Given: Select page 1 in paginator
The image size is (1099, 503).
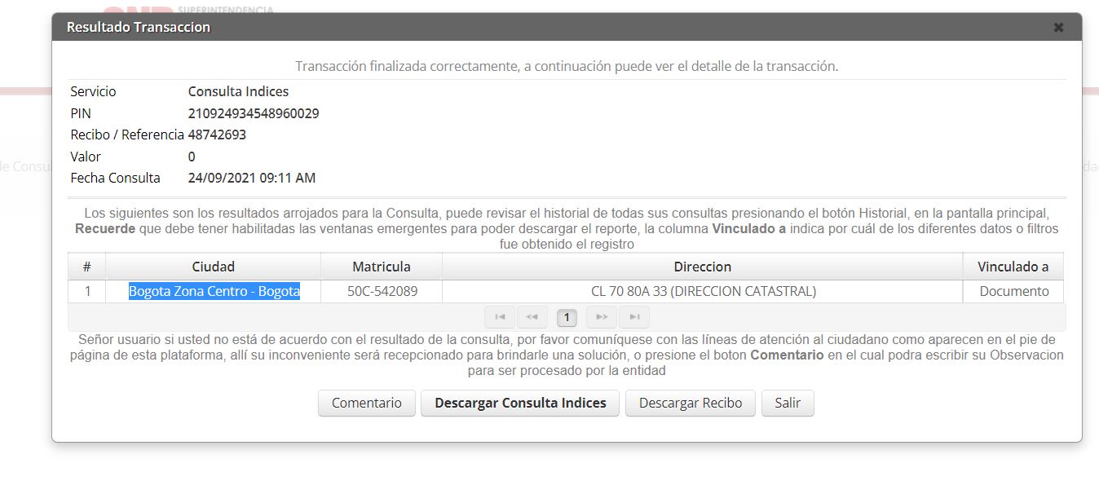Looking at the screenshot, I should pos(567,317).
